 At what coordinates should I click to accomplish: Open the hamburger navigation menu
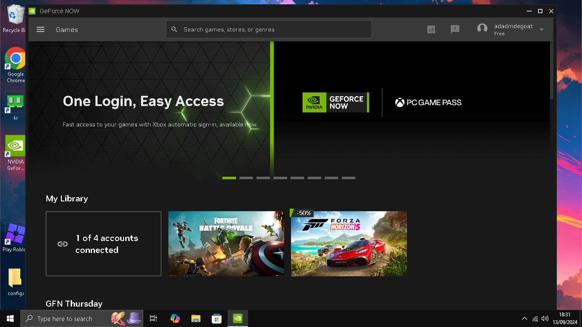coord(40,29)
